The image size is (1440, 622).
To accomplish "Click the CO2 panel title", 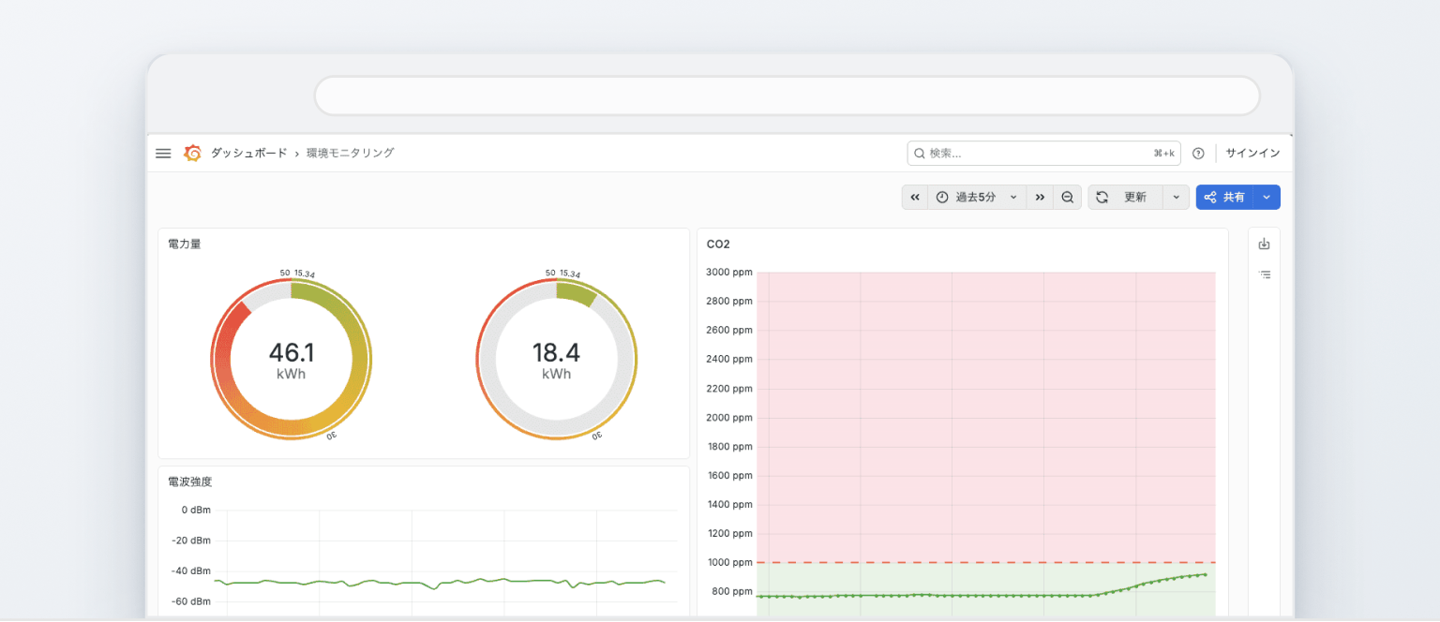I will pyautogui.click(x=718, y=244).
